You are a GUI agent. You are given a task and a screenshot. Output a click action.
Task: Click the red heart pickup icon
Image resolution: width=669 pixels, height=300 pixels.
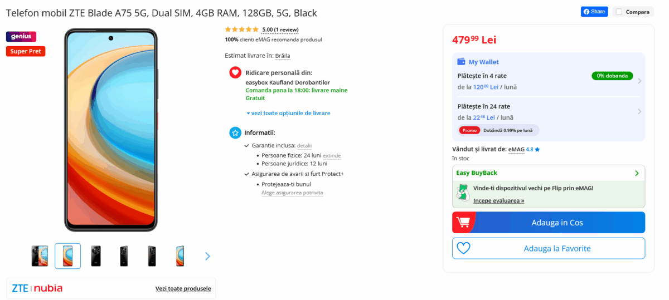point(235,72)
